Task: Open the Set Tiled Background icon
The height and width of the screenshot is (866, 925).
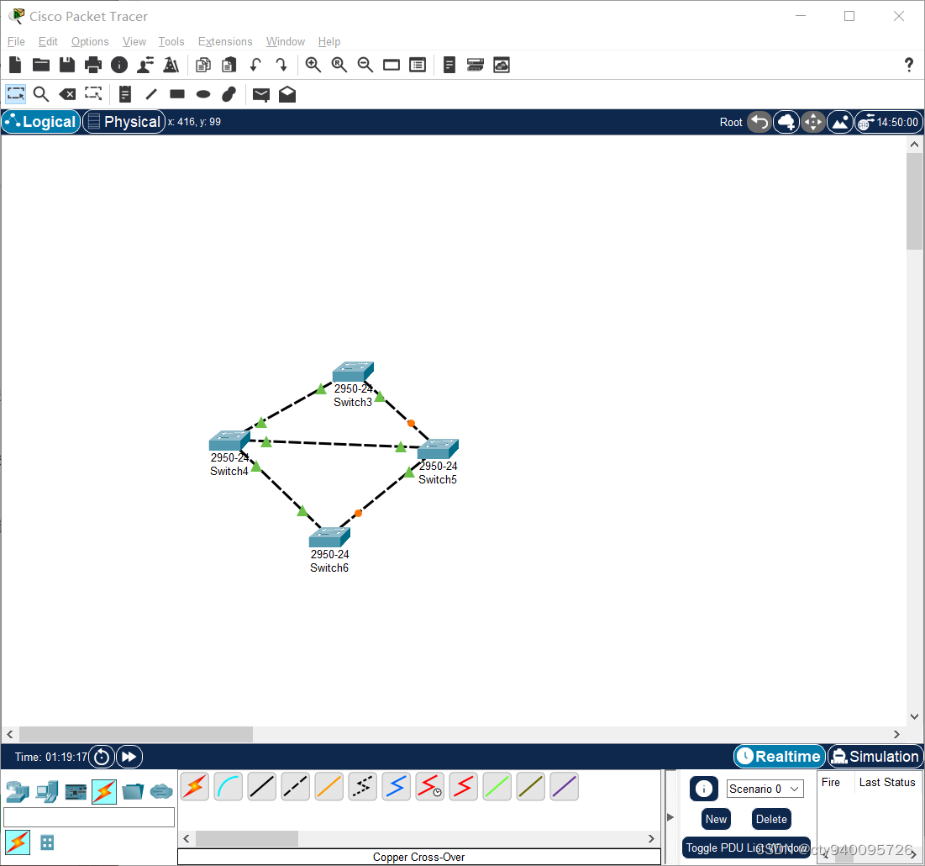Action: point(839,122)
